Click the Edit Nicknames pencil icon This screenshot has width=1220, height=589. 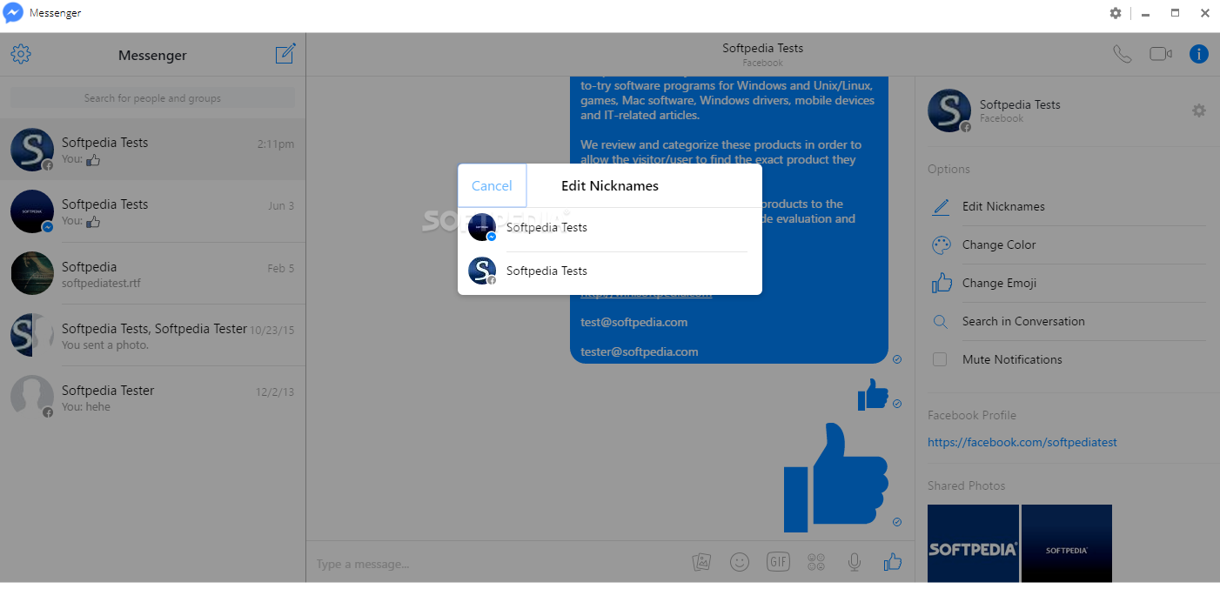(941, 207)
